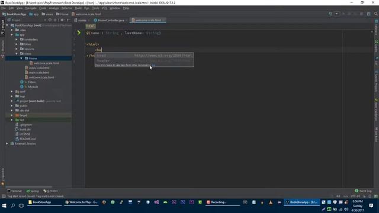The width and height of the screenshot is (379, 213).
Task: Select 'head' in the completion popup
Action: tap(144, 56)
